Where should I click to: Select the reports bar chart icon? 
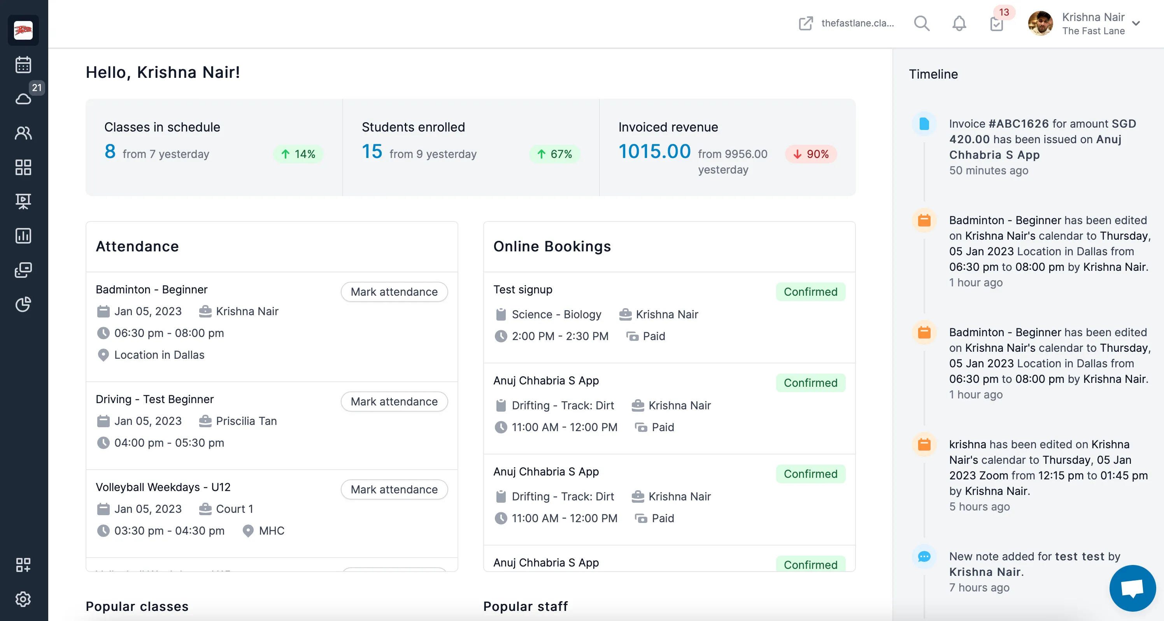coord(23,235)
